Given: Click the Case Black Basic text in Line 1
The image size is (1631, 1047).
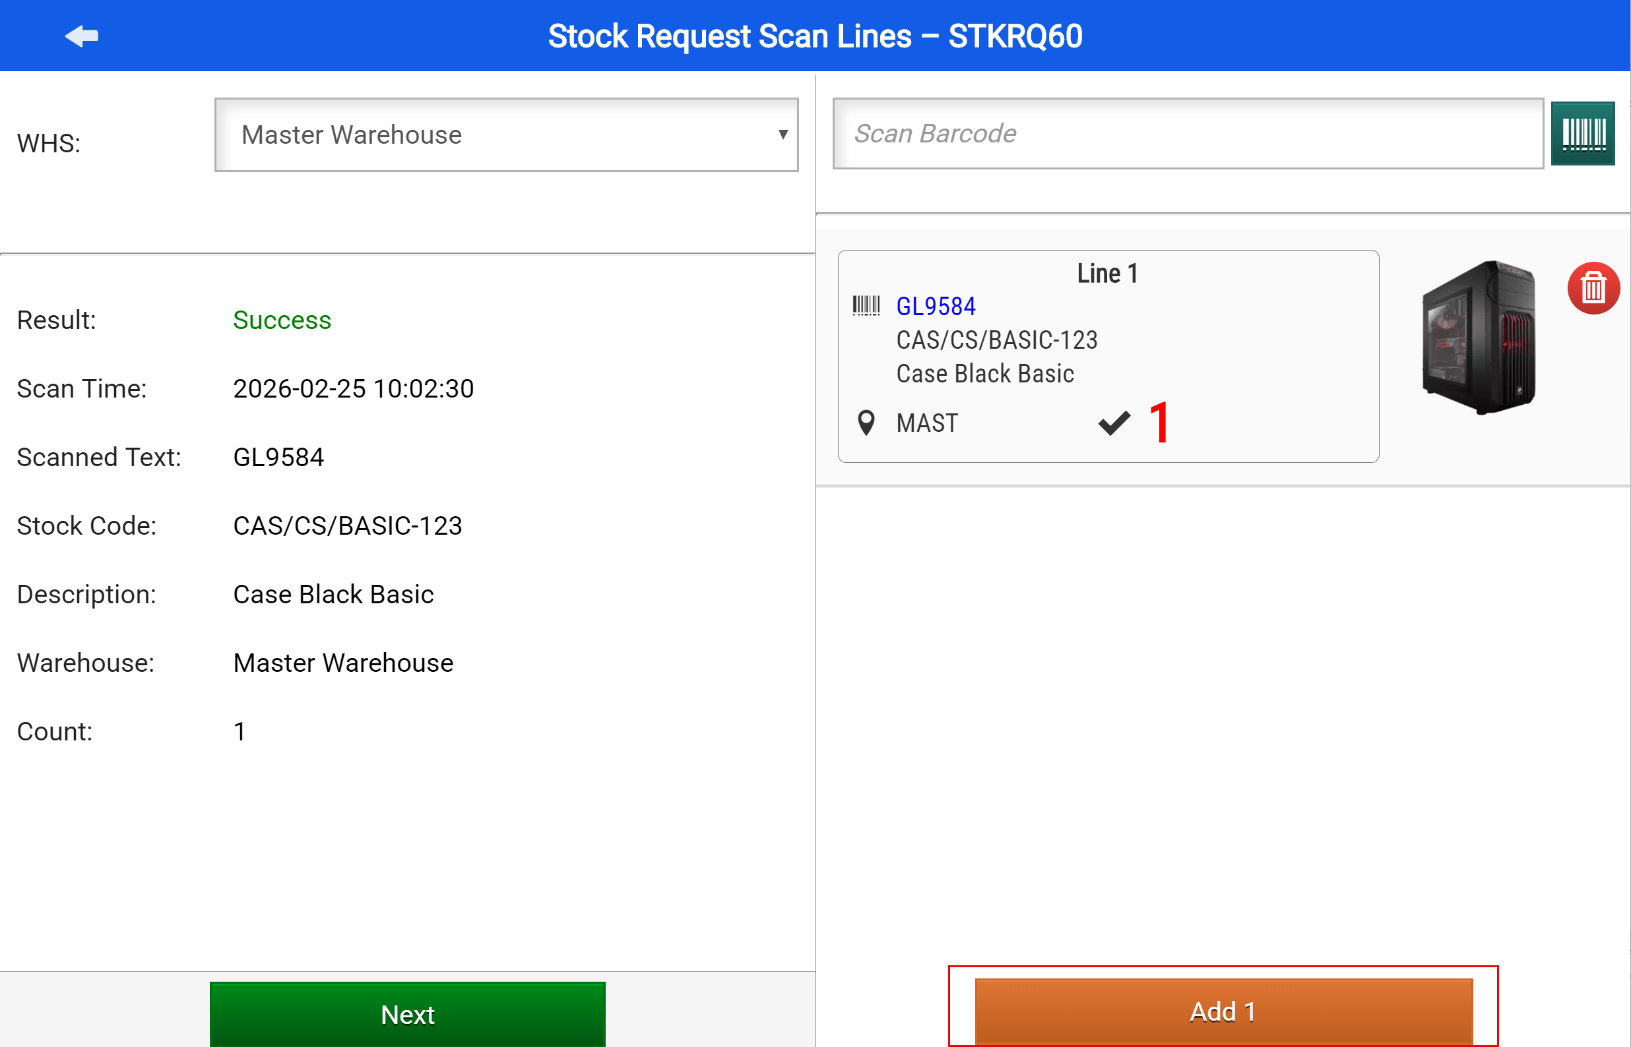Looking at the screenshot, I should click(x=985, y=374).
